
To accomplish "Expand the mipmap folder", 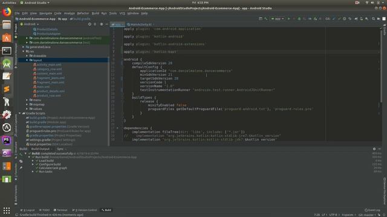I will pos(27,104).
